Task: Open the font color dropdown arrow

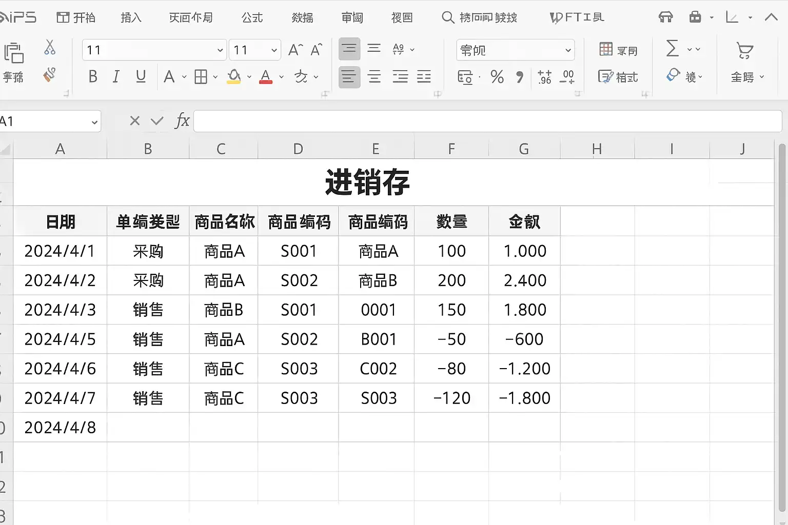Action: click(x=281, y=77)
